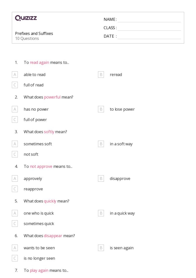Click the Quizizz logo
Image resolution: width=196 pixels, height=278 pixels.
click(x=26, y=18)
